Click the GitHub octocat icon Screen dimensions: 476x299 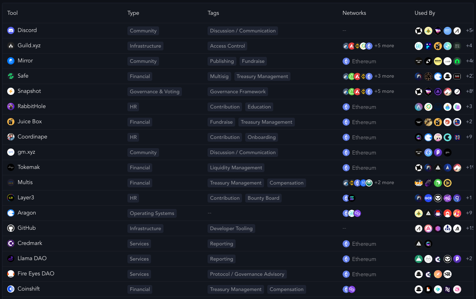tap(11, 228)
